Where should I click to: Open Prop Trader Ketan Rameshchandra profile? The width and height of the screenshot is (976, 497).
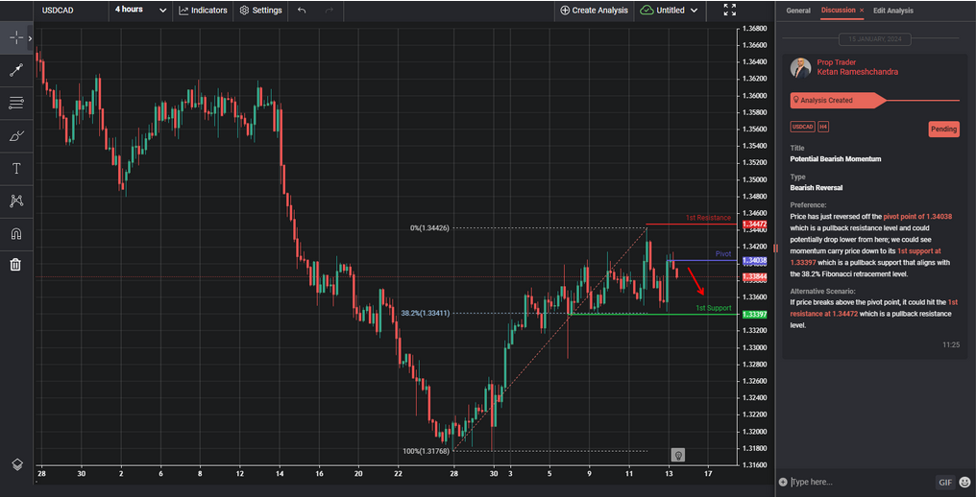pos(857,67)
